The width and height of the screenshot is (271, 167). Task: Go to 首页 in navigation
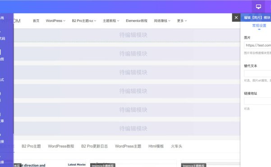[x=36, y=21]
